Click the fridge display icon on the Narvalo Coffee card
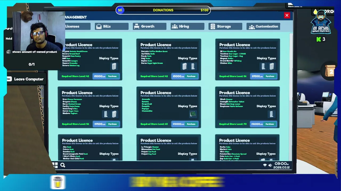 (185, 66)
